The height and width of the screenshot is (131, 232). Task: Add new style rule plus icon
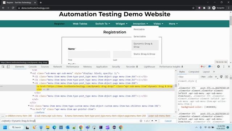[x=216, y=77]
